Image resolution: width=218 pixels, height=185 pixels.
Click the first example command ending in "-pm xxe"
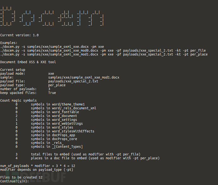[52, 46]
